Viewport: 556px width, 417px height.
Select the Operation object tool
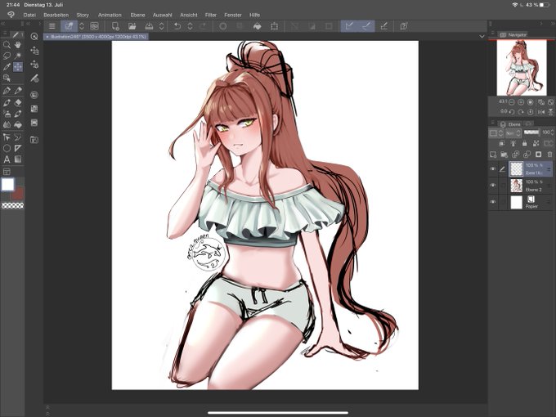(x=7, y=78)
